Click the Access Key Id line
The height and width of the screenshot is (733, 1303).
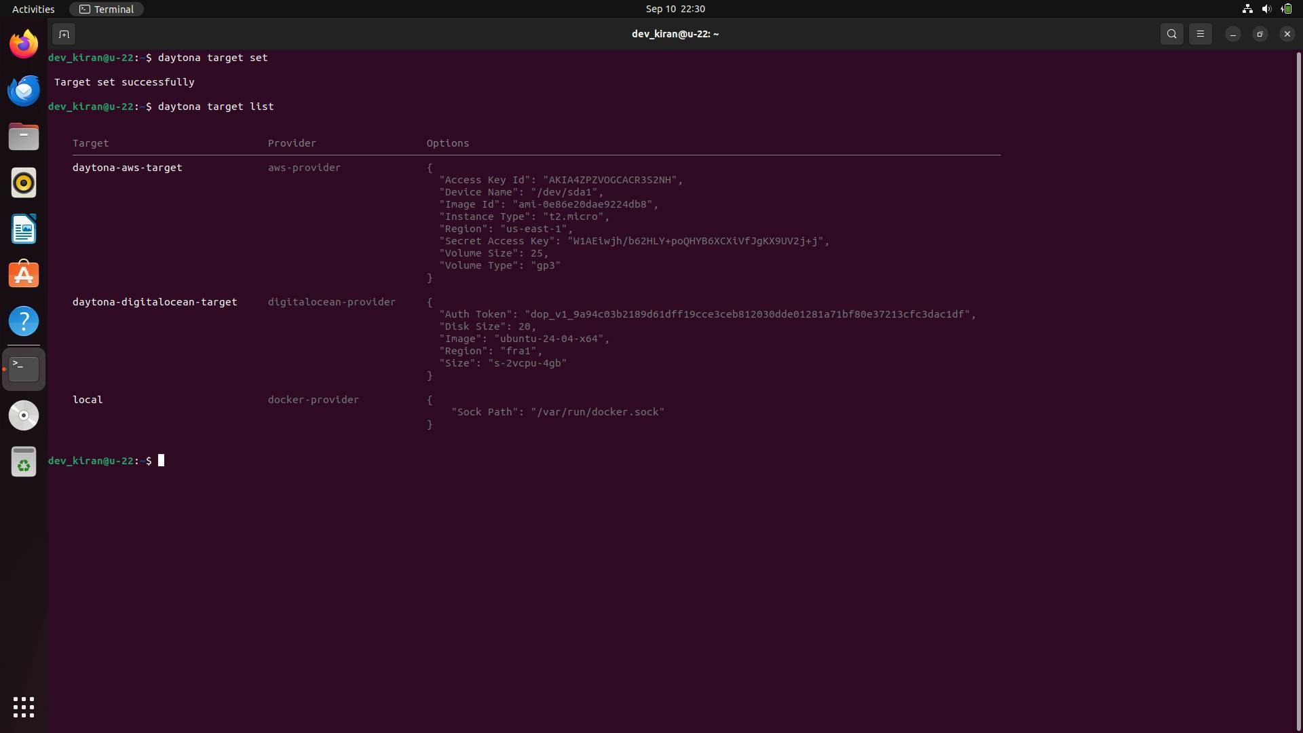tap(561, 180)
